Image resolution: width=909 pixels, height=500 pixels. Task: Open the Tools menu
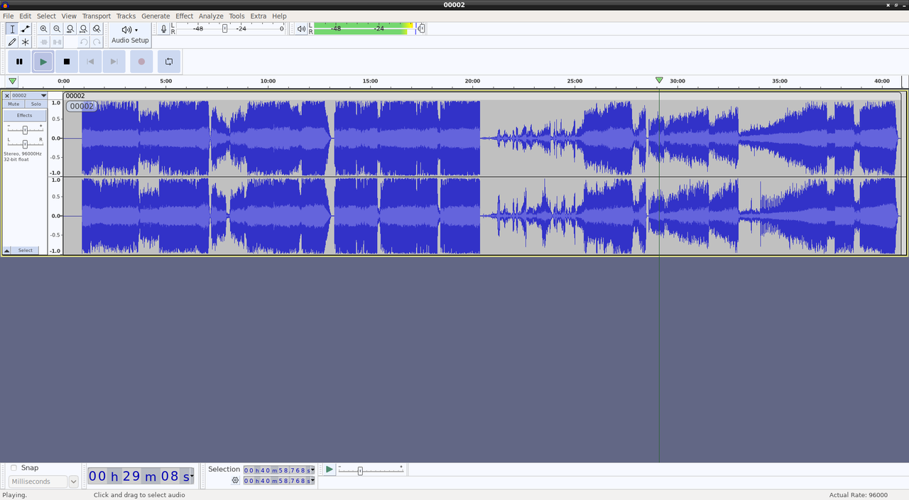[x=236, y=16]
